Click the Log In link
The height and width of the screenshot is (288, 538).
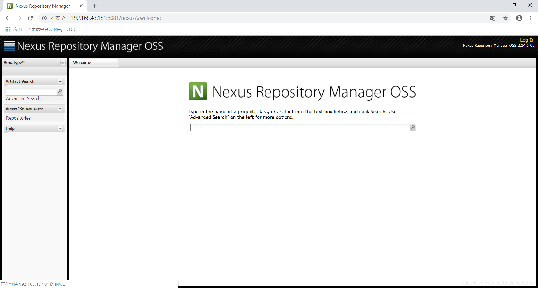pyautogui.click(x=527, y=40)
